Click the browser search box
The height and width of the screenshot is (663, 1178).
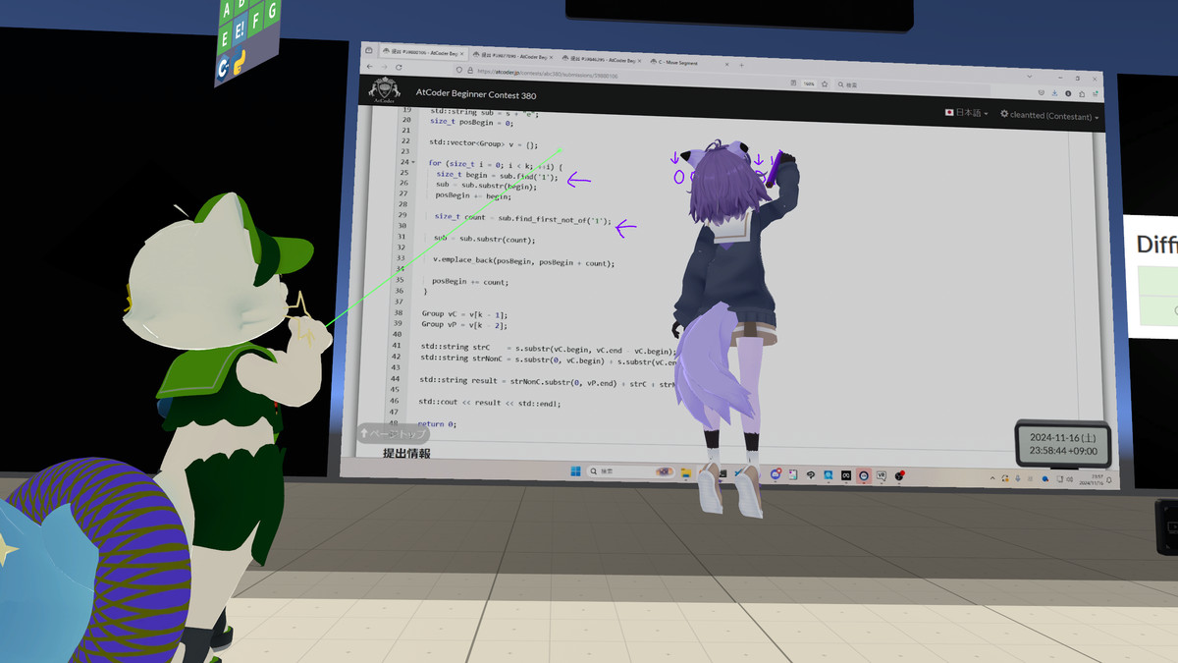click(x=912, y=86)
